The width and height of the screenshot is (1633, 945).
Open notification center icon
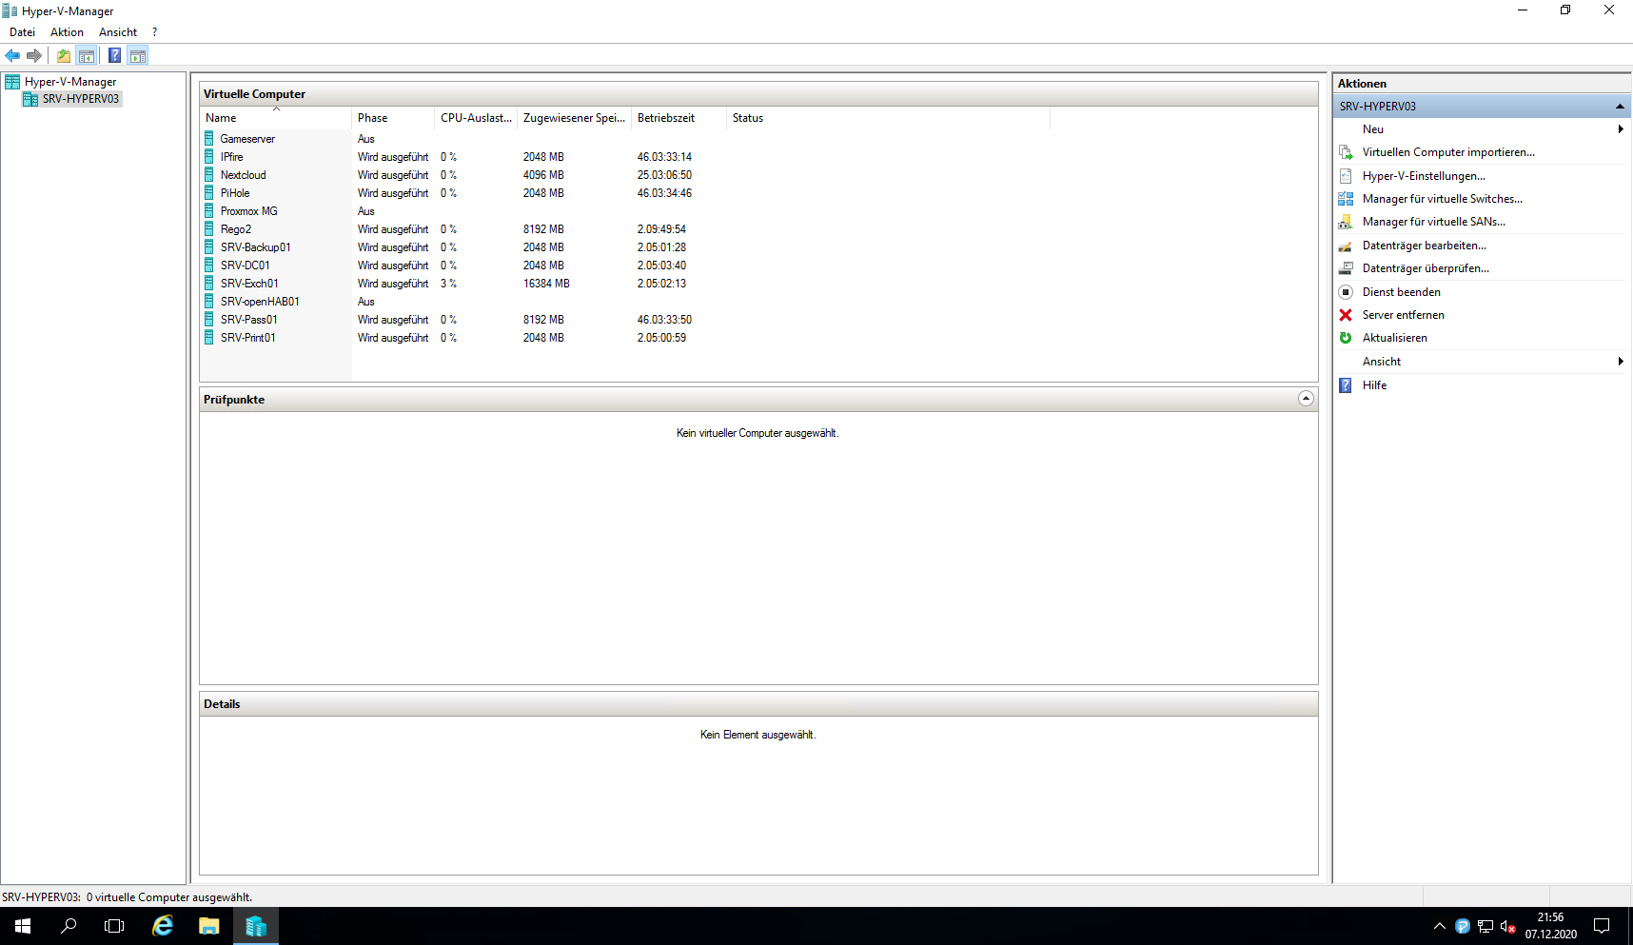click(1602, 926)
